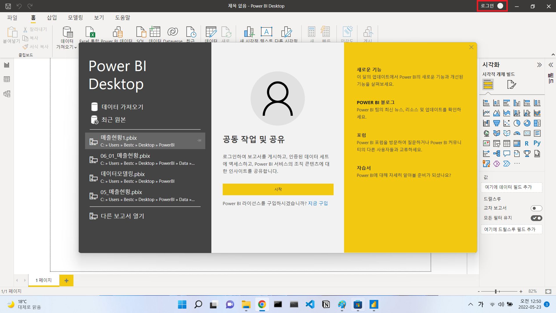
Task: Open the 파일 menu
Action: coord(12,18)
